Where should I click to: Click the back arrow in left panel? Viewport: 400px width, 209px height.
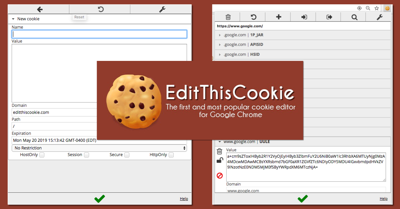[x=40, y=9]
